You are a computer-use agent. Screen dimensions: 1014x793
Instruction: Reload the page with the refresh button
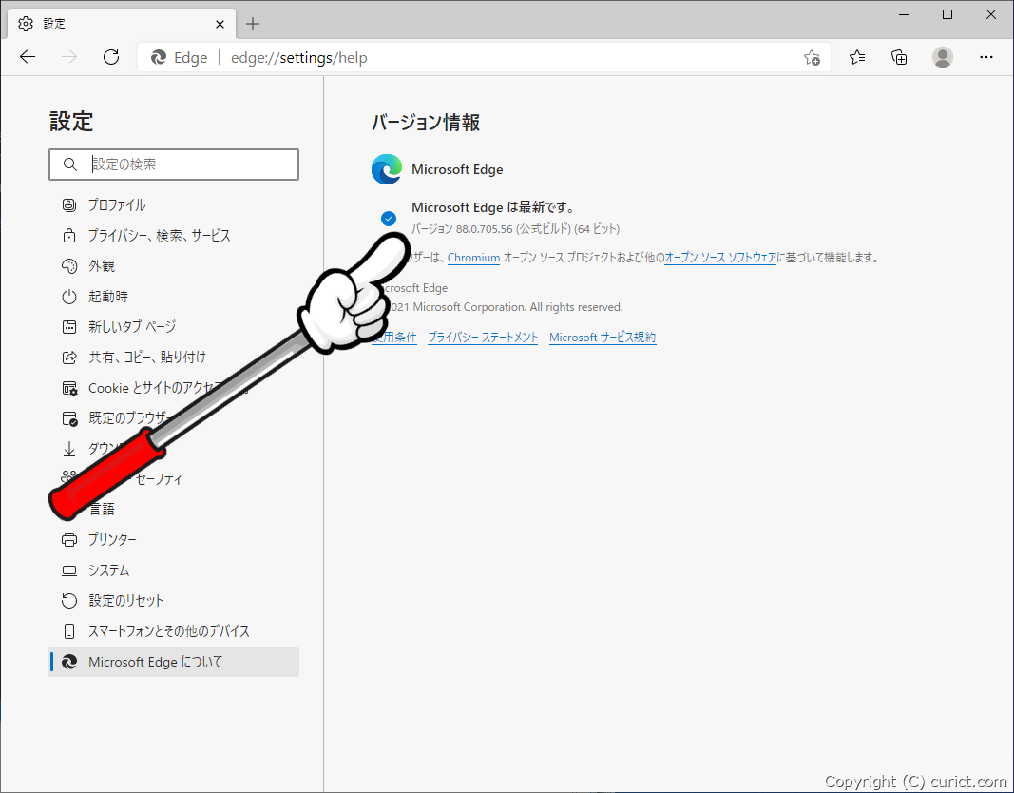pos(111,57)
